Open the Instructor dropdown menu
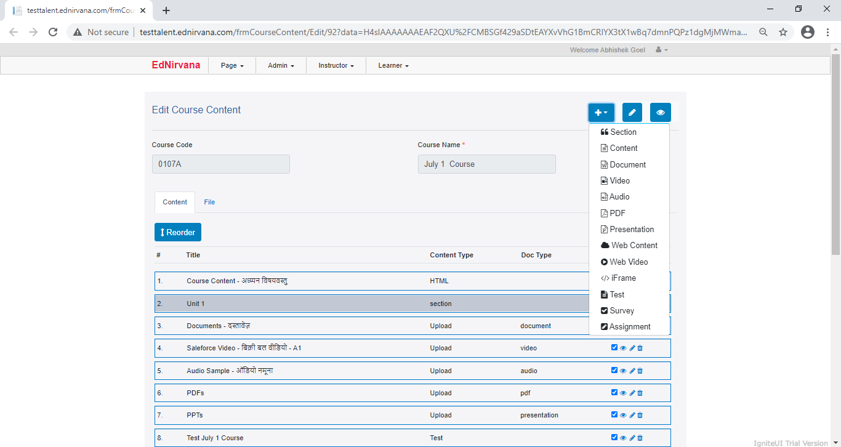 coord(336,65)
